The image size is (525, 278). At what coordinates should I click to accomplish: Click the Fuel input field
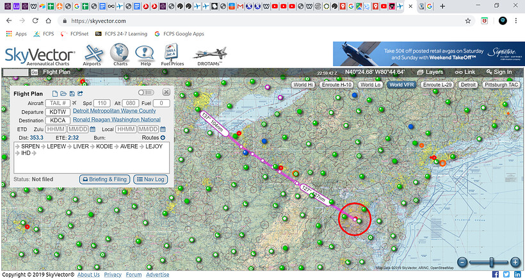pyautogui.click(x=161, y=103)
